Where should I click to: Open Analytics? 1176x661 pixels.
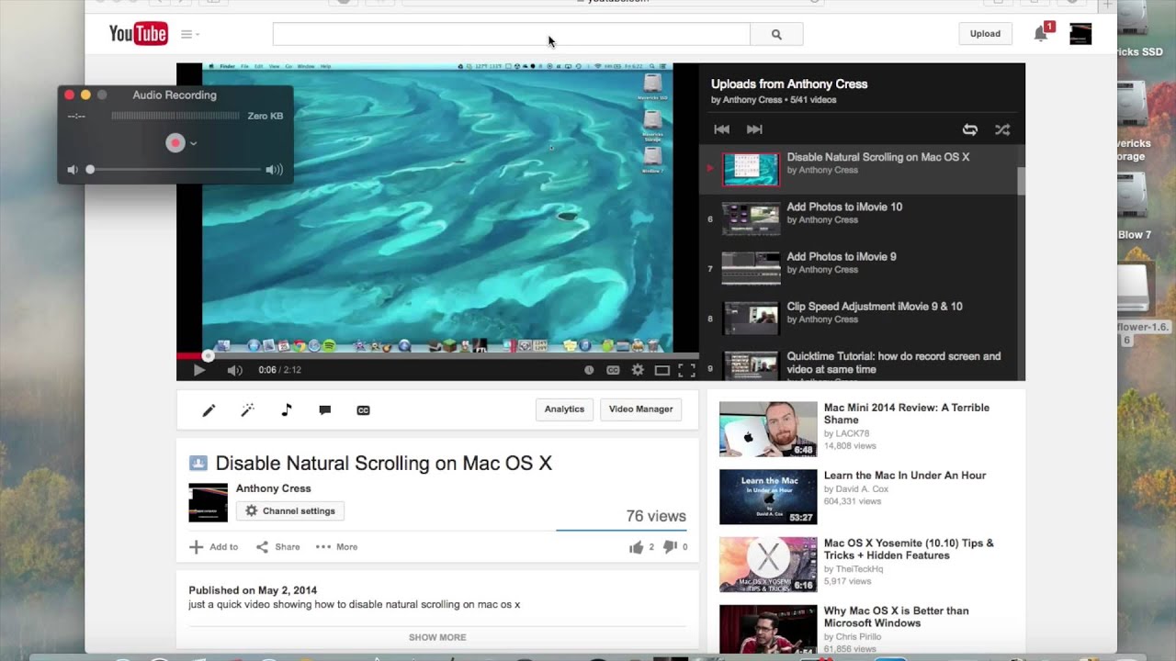coord(564,409)
